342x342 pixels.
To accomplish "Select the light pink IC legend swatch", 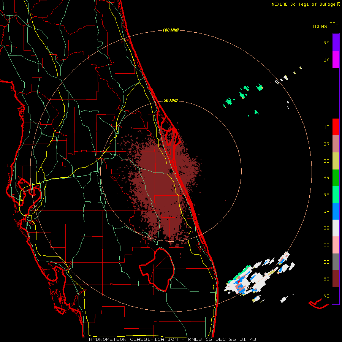I will (x=336, y=245).
